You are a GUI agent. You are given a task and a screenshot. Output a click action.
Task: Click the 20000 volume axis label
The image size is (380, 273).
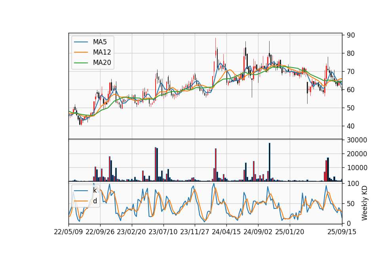[357, 154]
